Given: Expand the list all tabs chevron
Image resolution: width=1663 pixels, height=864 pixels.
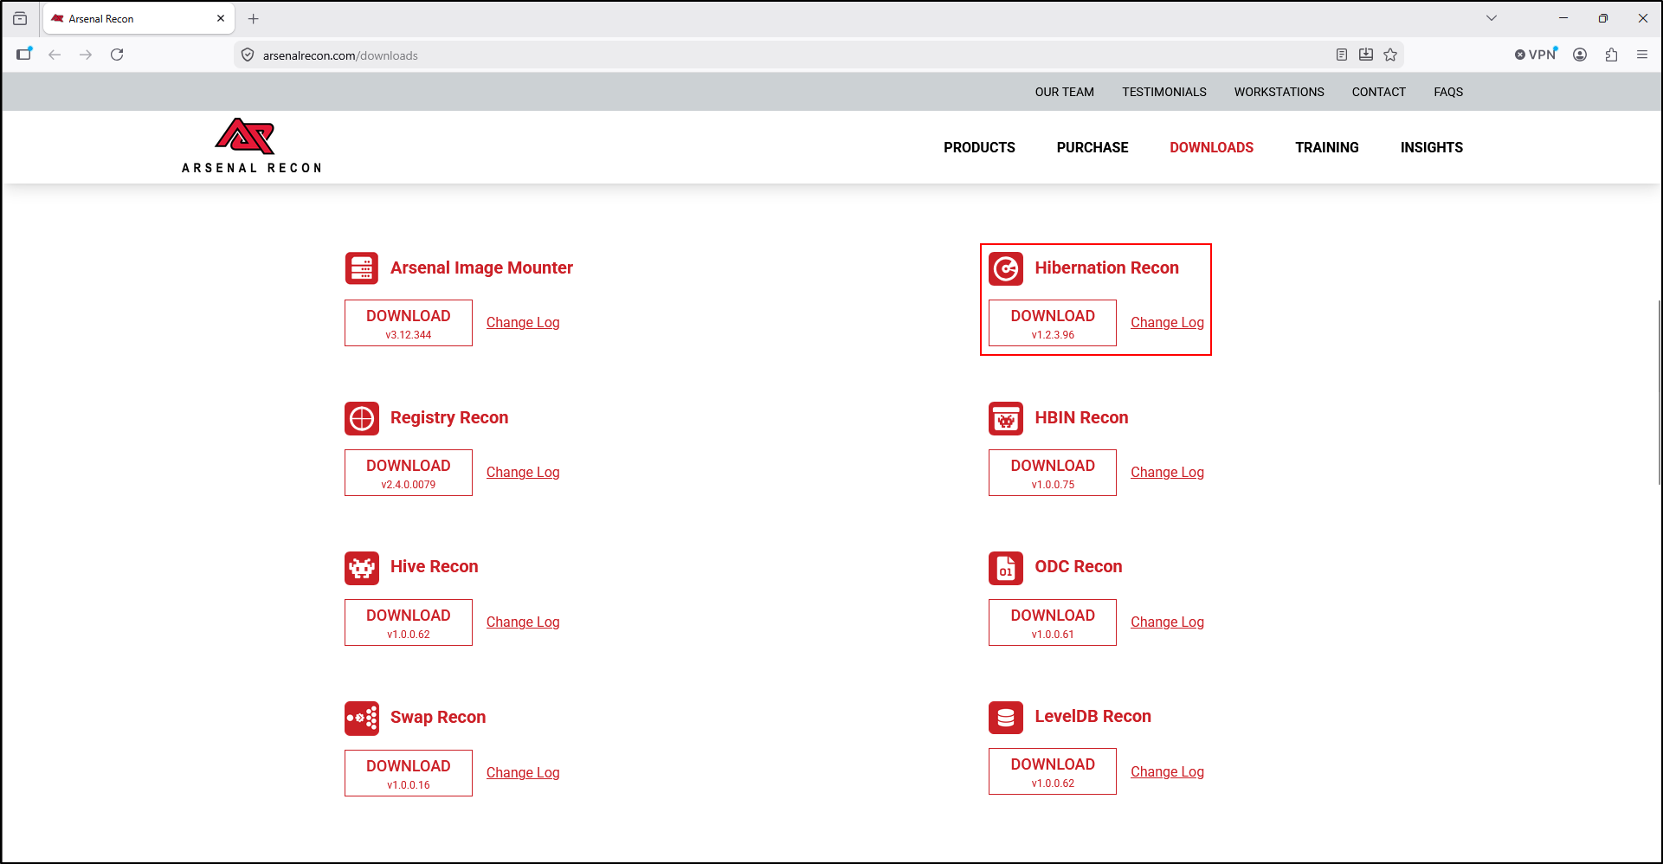Looking at the screenshot, I should [x=1492, y=18].
